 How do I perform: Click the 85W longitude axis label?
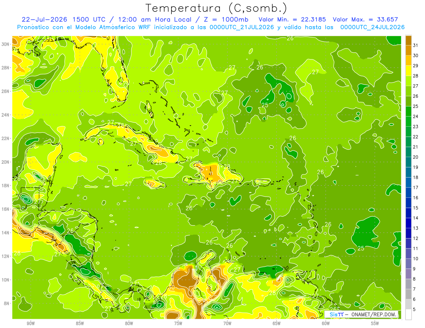(x=80, y=323)
